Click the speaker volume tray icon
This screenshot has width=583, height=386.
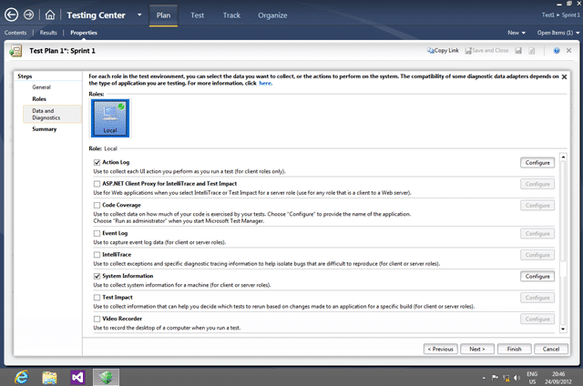click(517, 378)
